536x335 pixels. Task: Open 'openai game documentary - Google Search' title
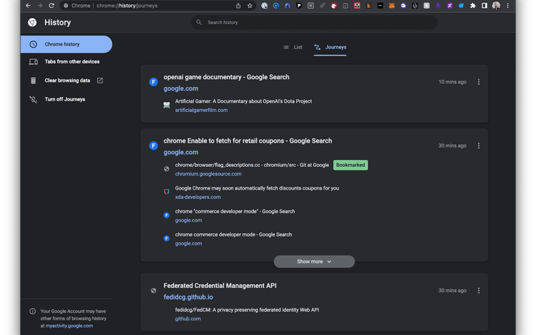click(226, 77)
